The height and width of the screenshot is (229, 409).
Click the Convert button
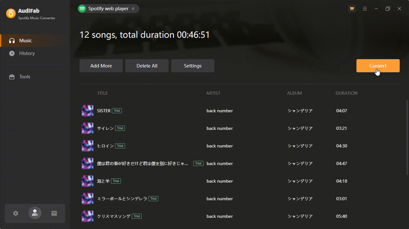click(378, 66)
